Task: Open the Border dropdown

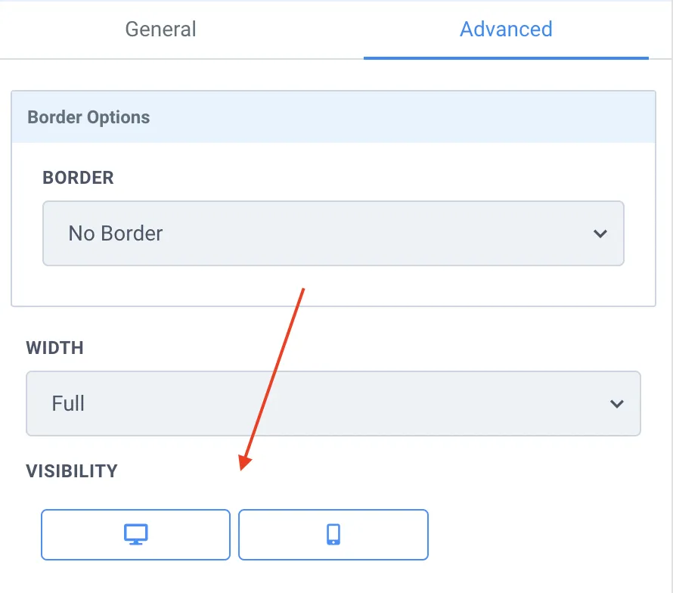Action: pyautogui.click(x=333, y=233)
